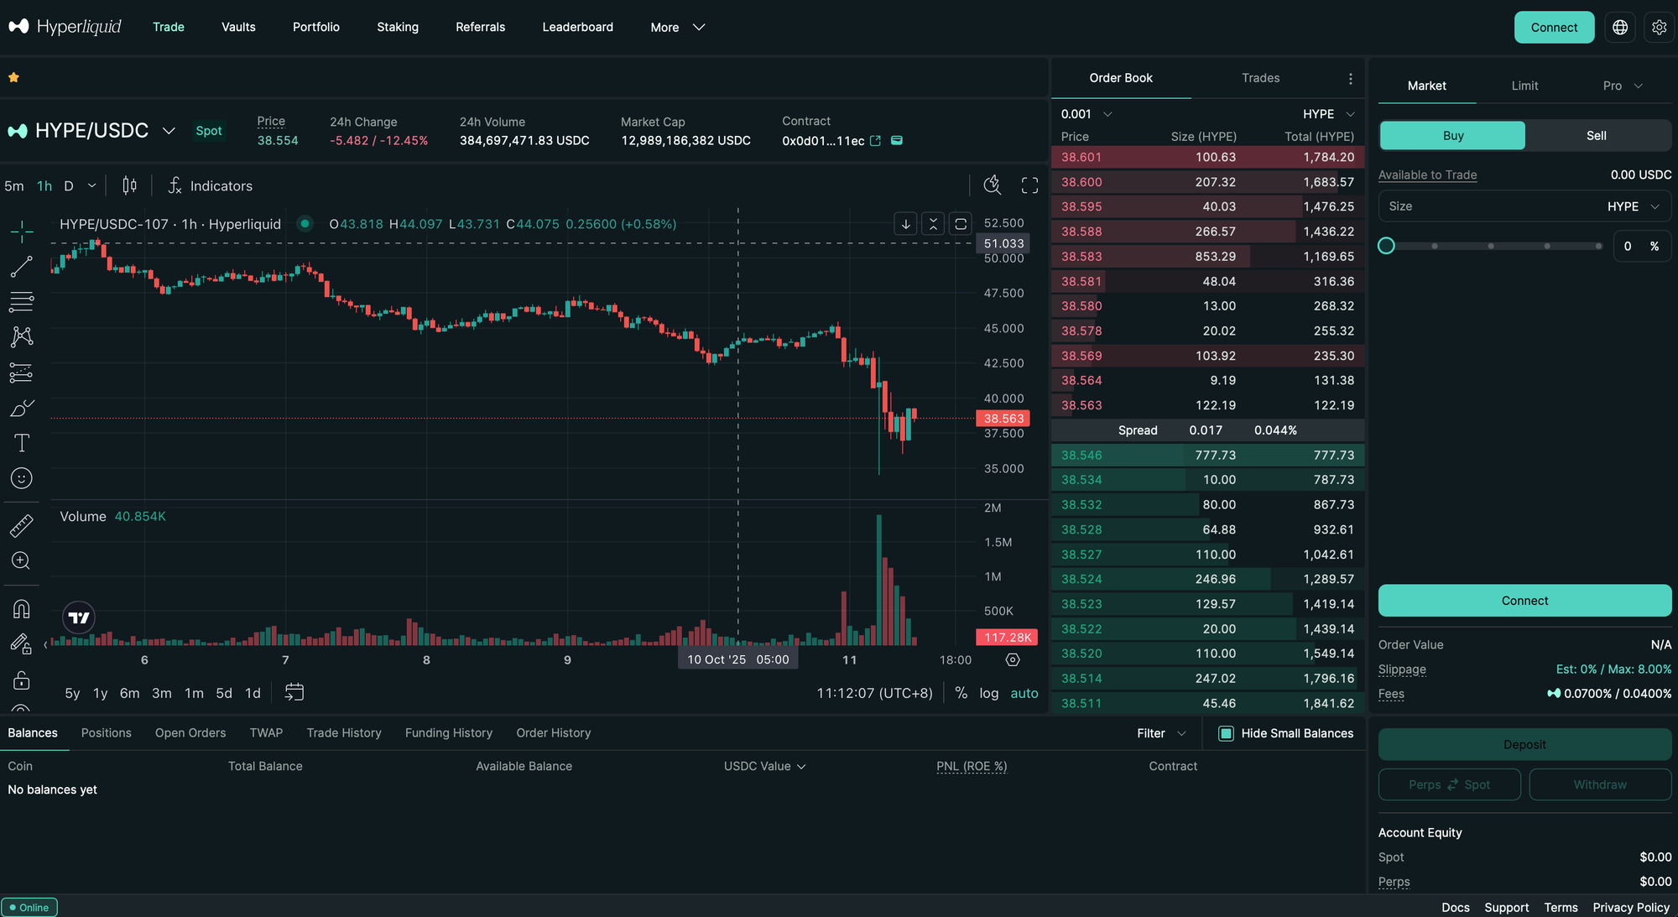1678x917 pixels.
Task: Click the candlestick chart type icon
Action: tap(129, 185)
